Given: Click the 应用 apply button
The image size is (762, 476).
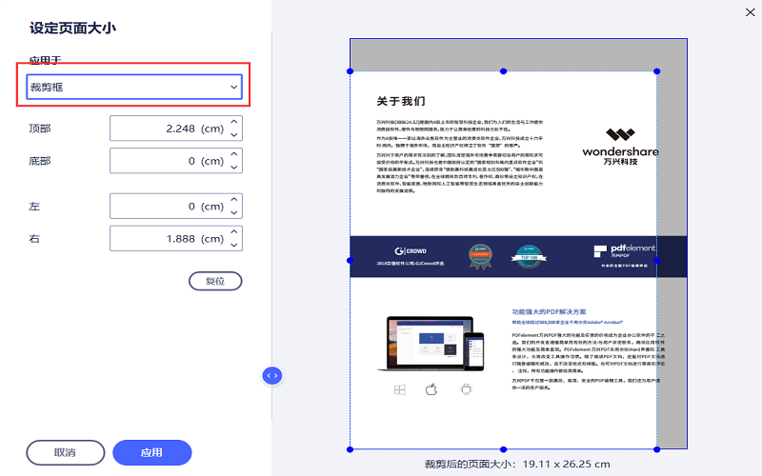Looking at the screenshot, I should click(x=151, y=452).
